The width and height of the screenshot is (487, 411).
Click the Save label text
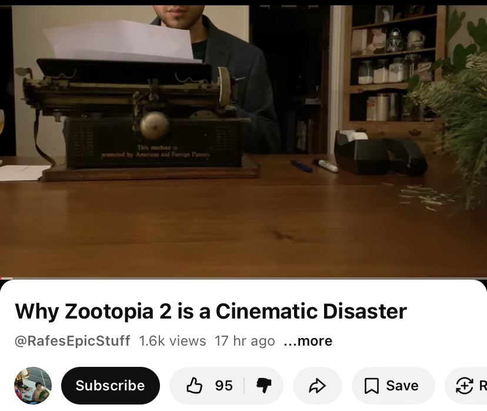point(402,386)
